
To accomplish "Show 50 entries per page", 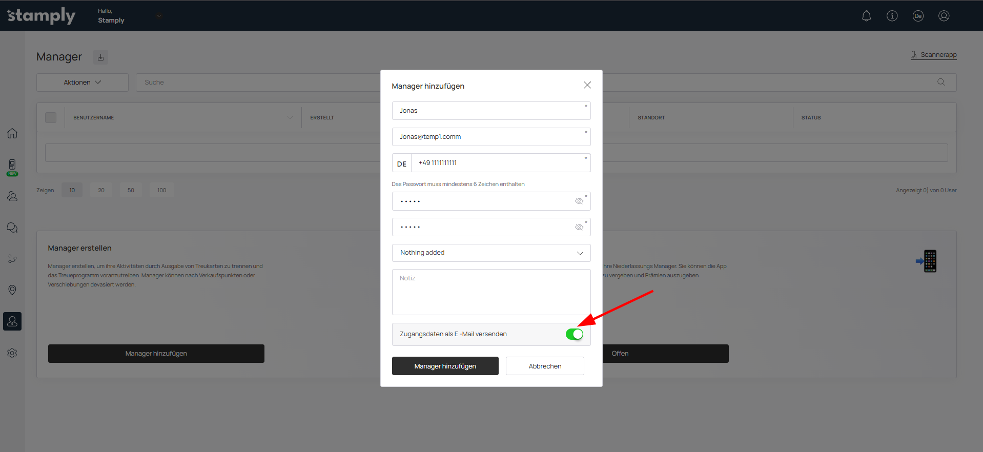I will [x=131, y=190].
